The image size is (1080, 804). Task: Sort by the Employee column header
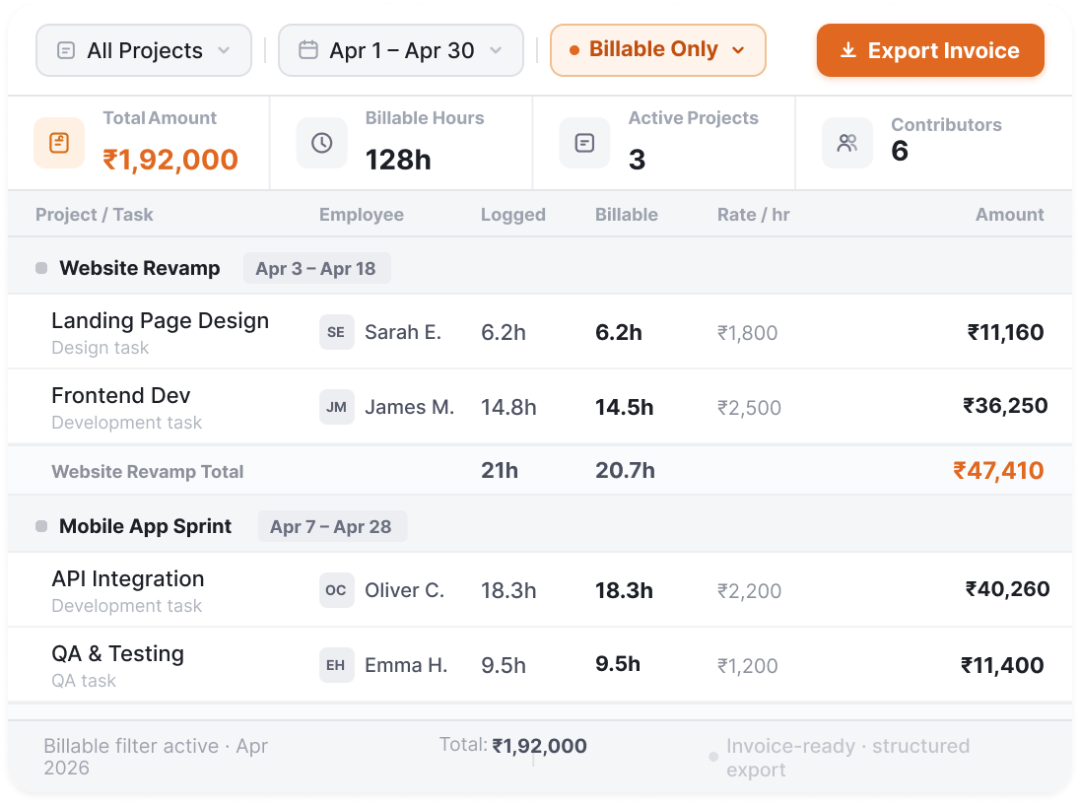(361, 214)
